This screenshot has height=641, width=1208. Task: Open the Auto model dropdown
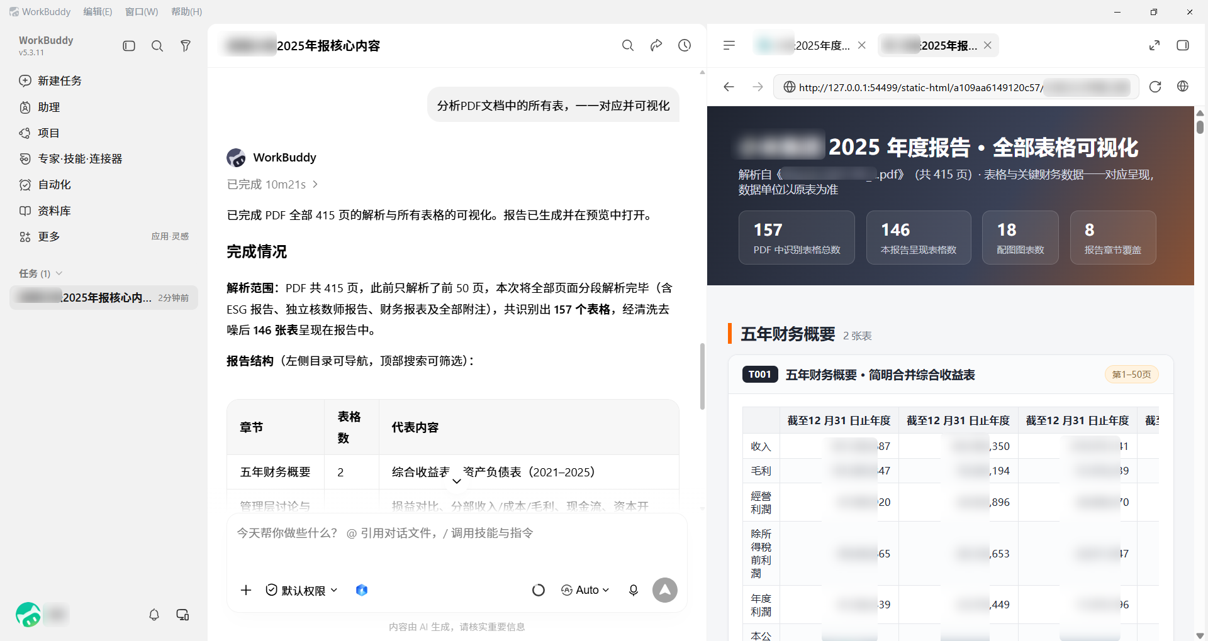pos(585,590)
